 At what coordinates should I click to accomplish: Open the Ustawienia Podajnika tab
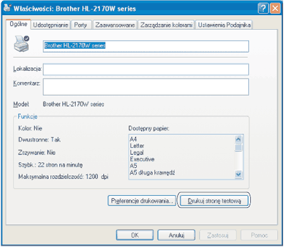coord(224,25)
